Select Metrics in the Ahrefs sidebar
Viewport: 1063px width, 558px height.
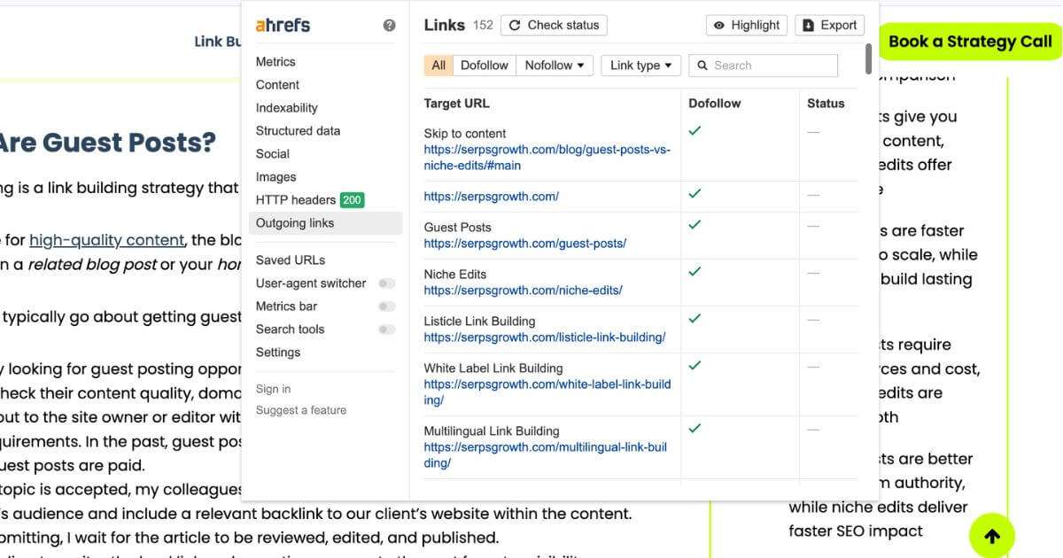coord(275,61)
